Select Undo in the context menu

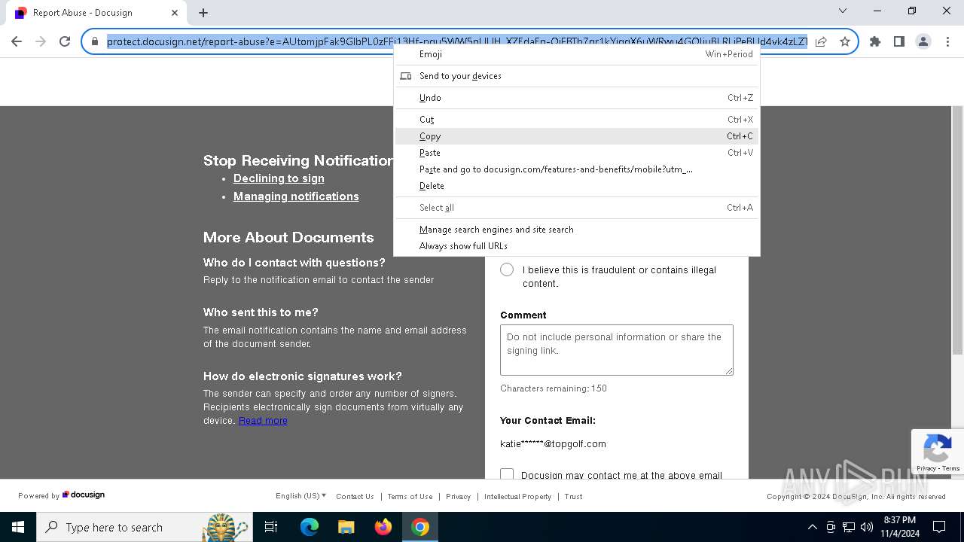click(x=576, y=98)
